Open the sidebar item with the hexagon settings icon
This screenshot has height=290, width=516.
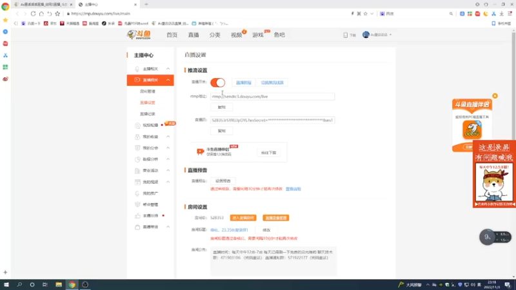point(150,204)
